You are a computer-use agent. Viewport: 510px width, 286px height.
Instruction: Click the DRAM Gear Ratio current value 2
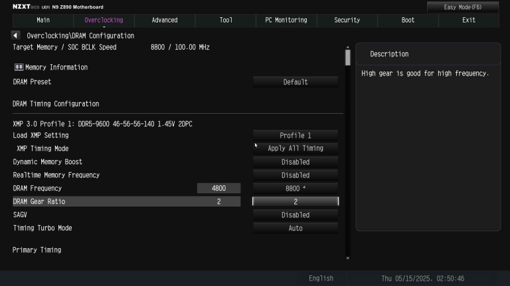pos(218,201)
